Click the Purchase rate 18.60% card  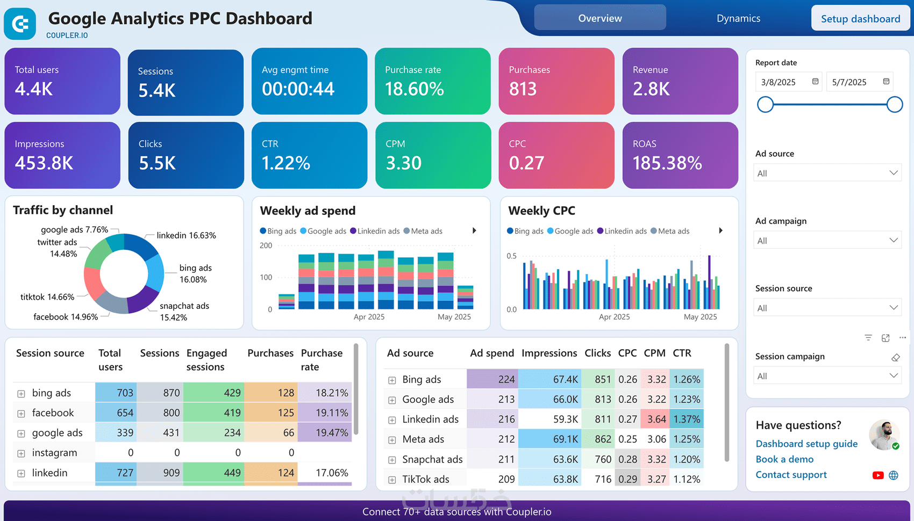click(433, 81)
